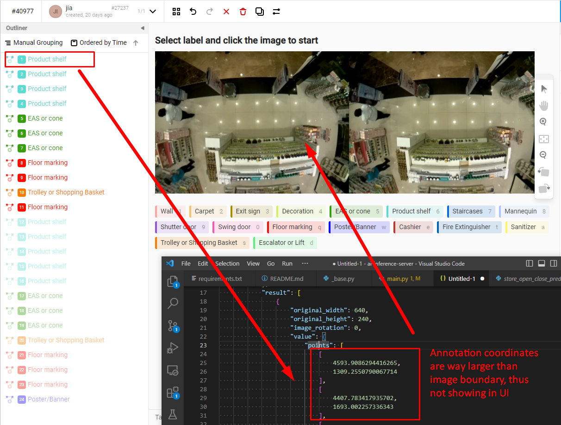Rotate image left icon

tap(544, 172)
